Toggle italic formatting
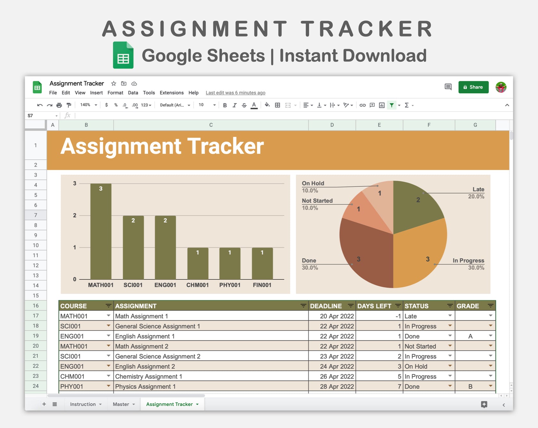Screen dimensions: 538x428 tap(235, 105)
